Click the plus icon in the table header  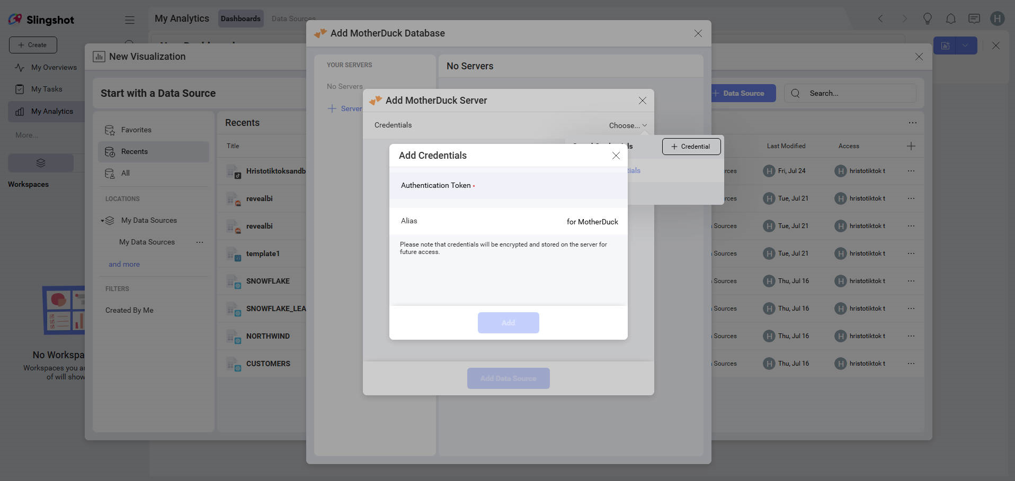coord(911,146)
